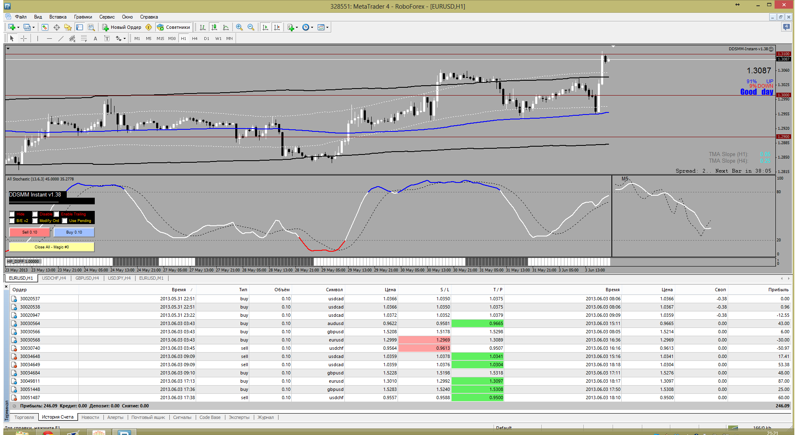
Task: Tick the Hide checkbox in DDSMM panel
Action: pyautogui.click(x=12, y=214)
